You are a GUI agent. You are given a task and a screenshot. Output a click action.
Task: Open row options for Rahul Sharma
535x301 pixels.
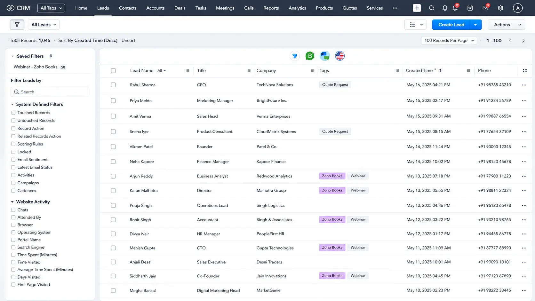pyautogui.click(x=524, y=85)
